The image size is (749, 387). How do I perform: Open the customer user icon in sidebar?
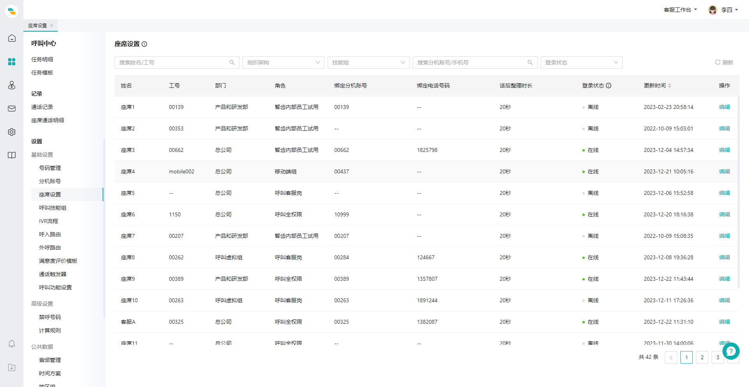[x=12, y=85]
